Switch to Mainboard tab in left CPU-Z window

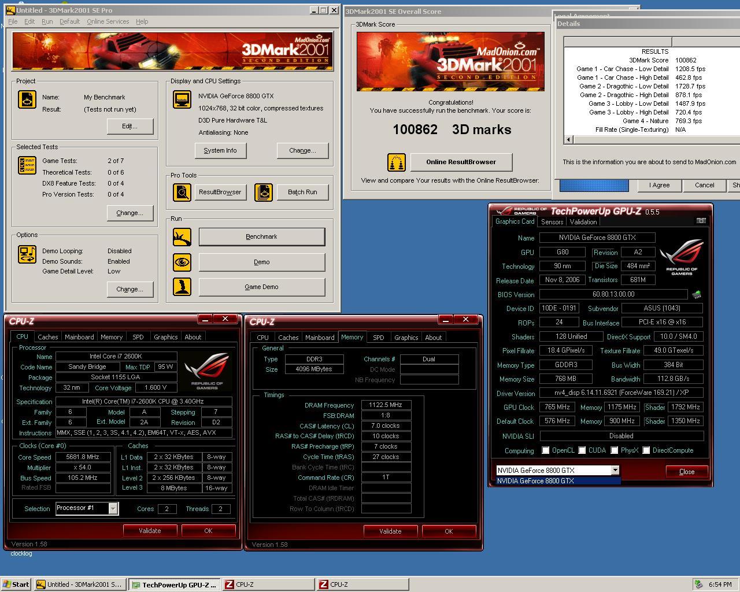coord(79,337)
